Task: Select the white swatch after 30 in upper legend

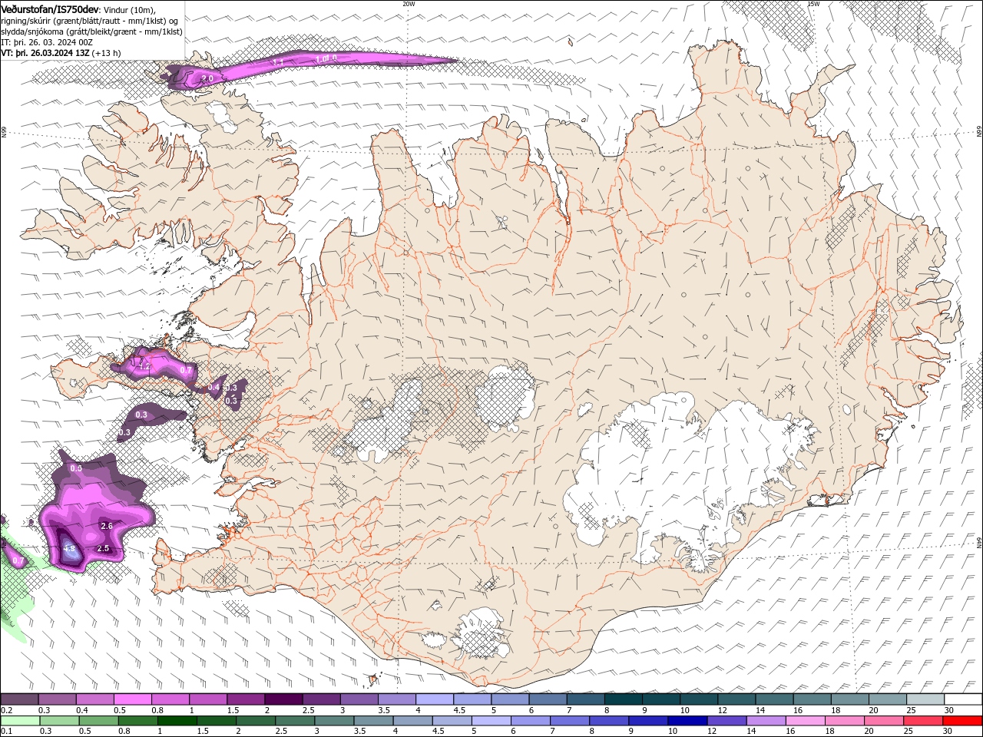Action: click(x=963, y=699)
